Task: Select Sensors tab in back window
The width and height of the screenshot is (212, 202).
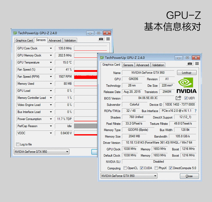Action: [41, 40]
